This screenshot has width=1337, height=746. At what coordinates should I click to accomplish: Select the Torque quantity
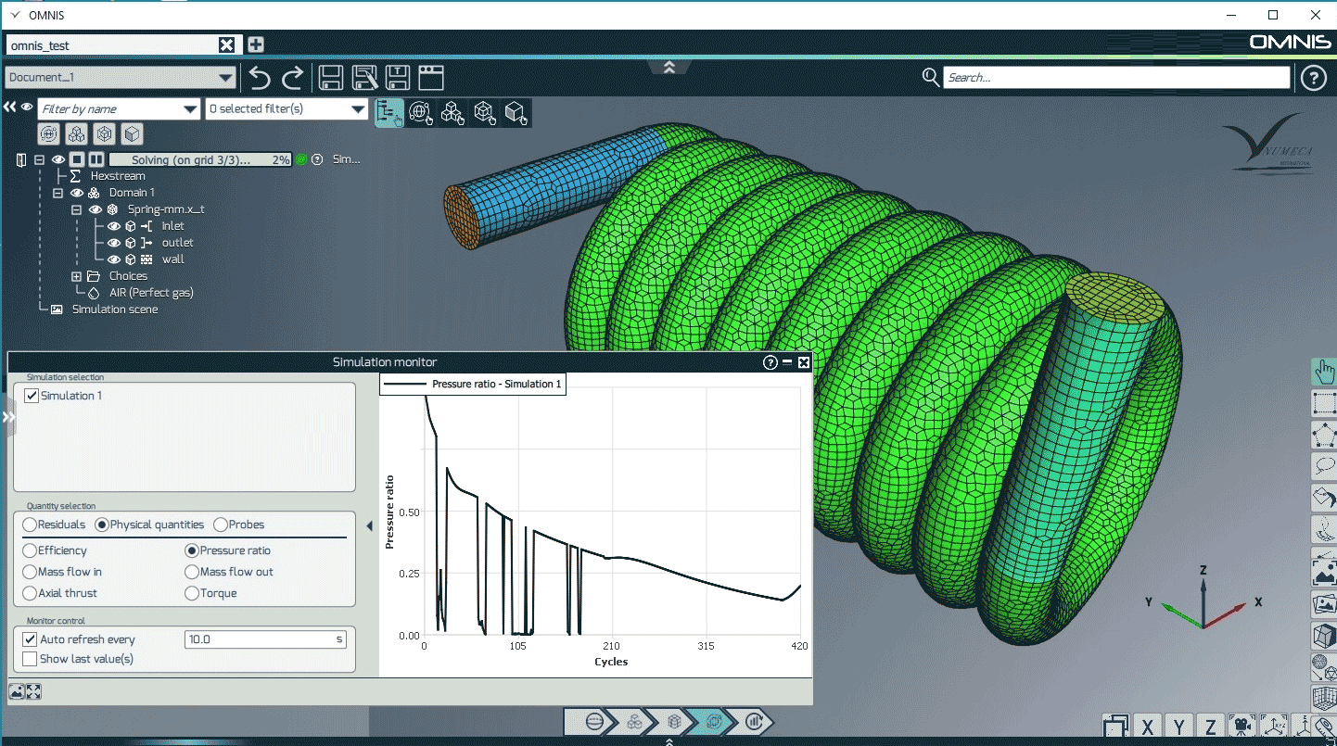[192, 593]
